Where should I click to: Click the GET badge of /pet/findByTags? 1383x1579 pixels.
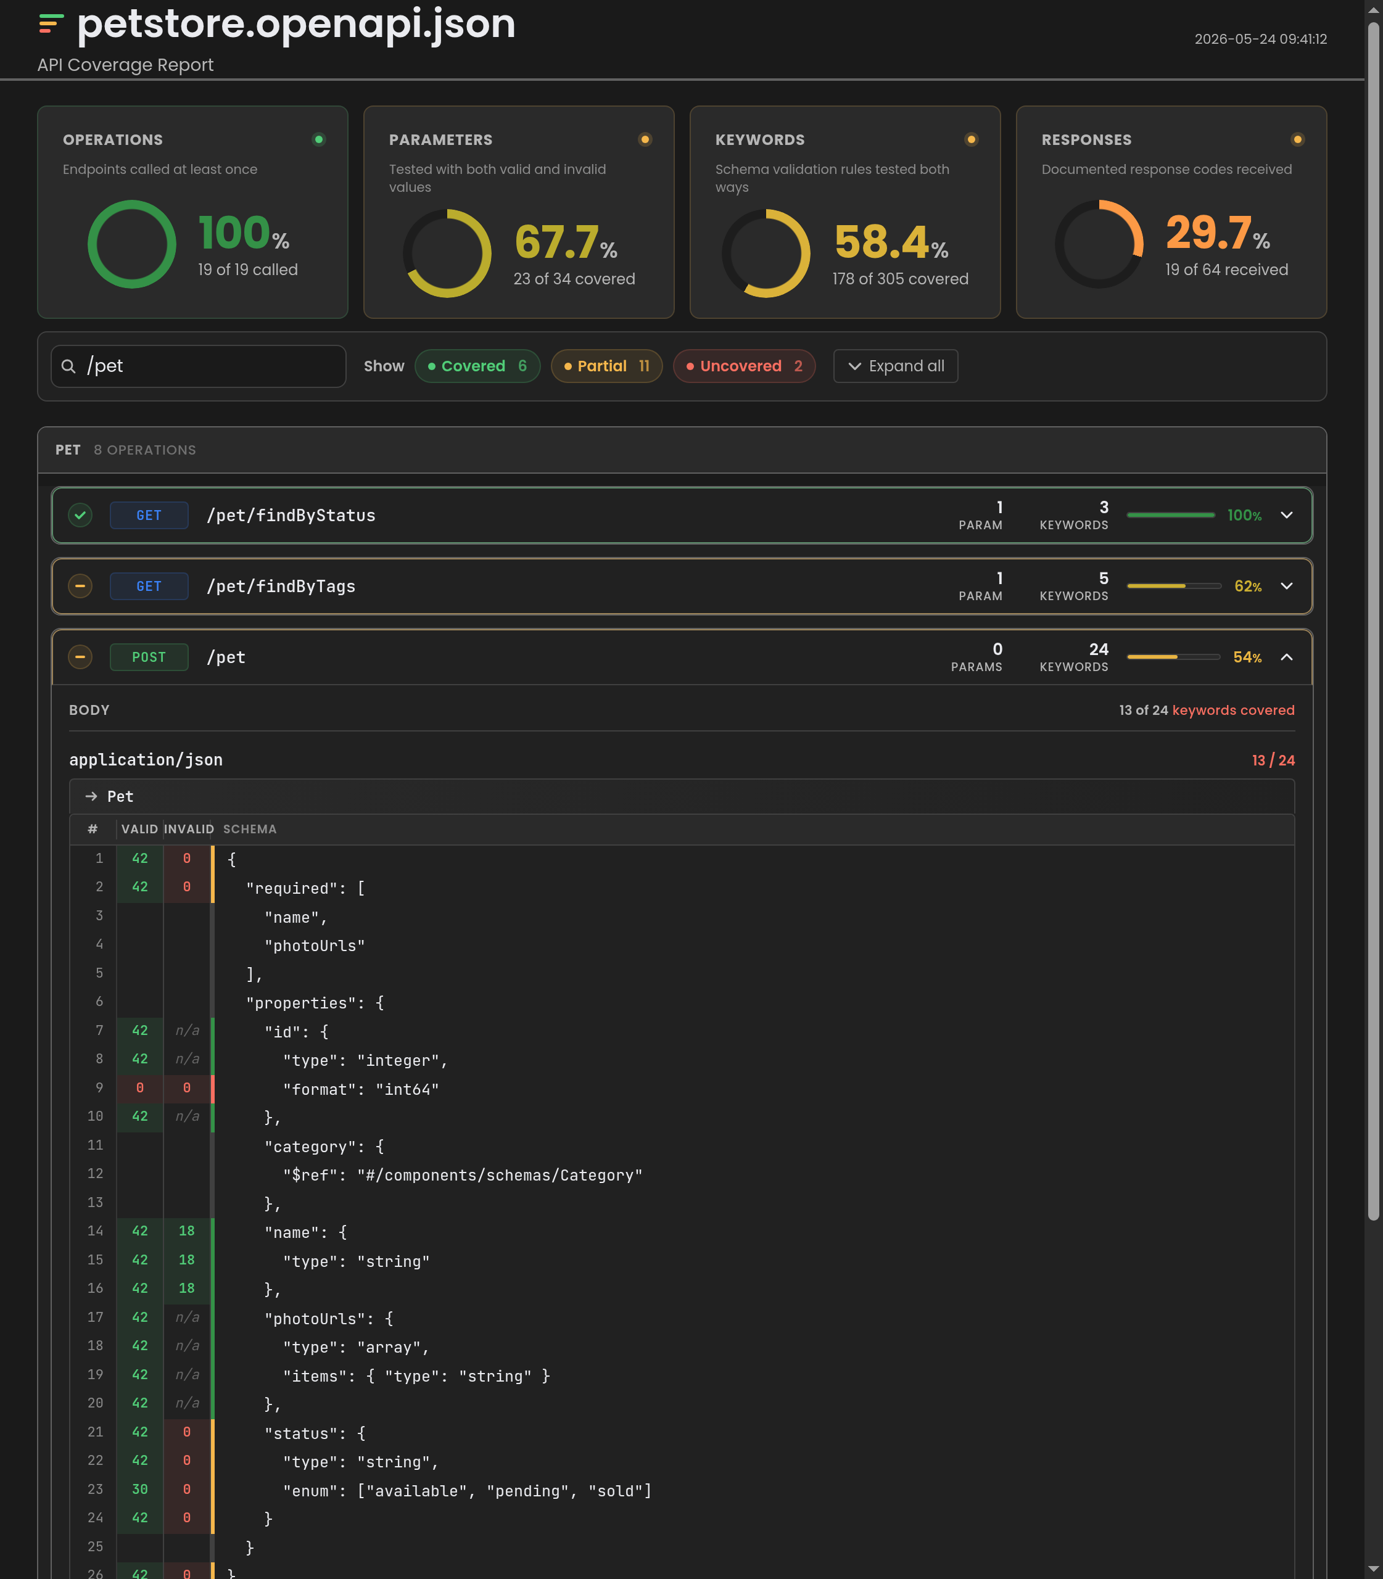pos(149,586)
